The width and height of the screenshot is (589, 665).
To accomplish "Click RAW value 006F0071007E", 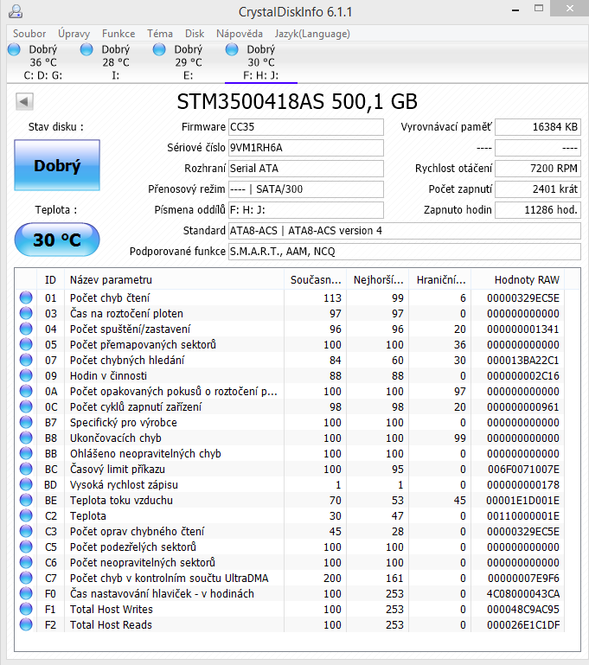I will pos(523,469).
